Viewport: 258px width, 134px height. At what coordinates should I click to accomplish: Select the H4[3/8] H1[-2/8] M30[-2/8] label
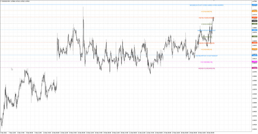pyautogui.click(x=206, y=68)
